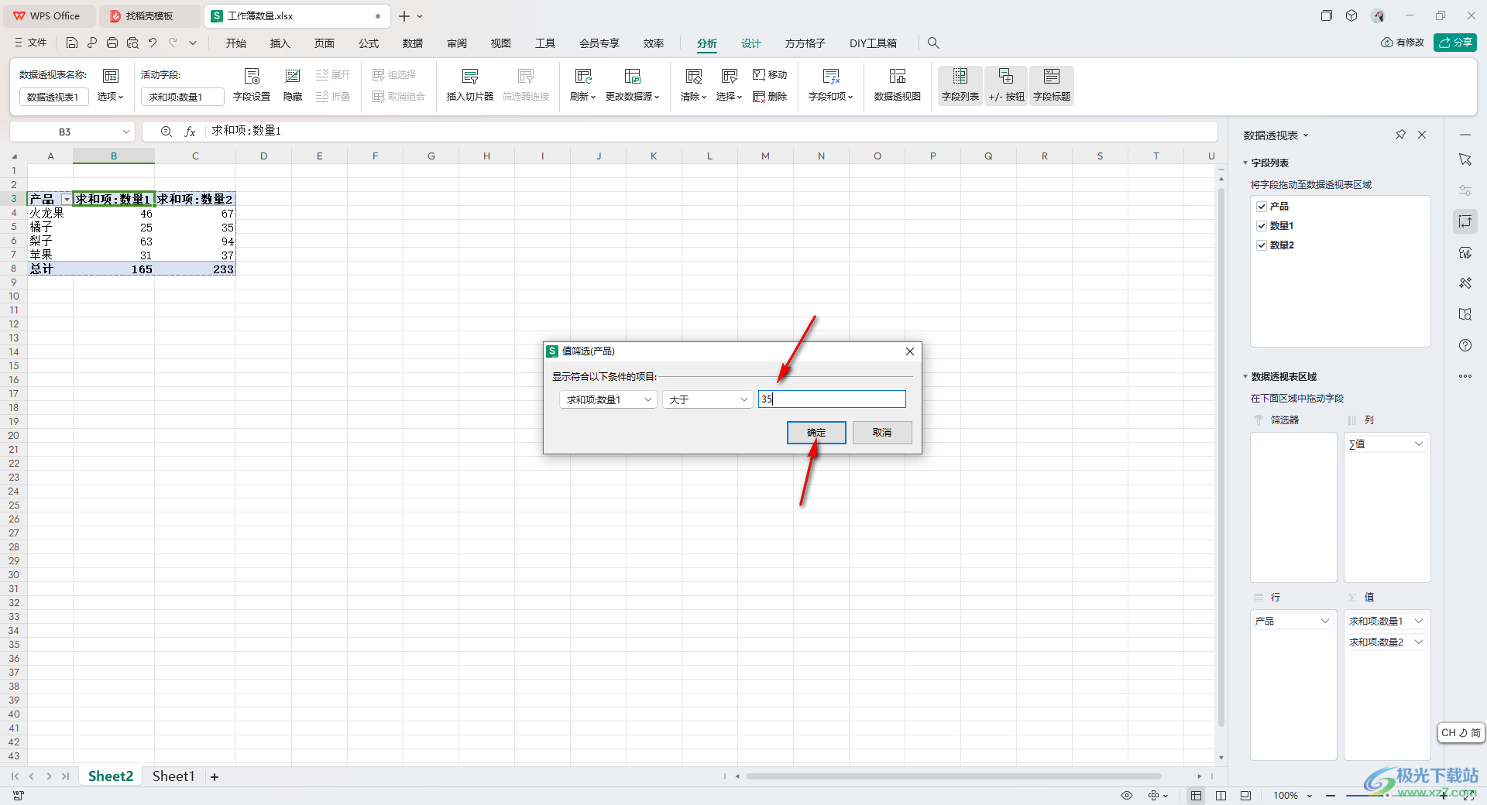This screenshot has height=805, width=1487.
Task: Close the 值筛选 dialog with X
Action: pos(910,351)
